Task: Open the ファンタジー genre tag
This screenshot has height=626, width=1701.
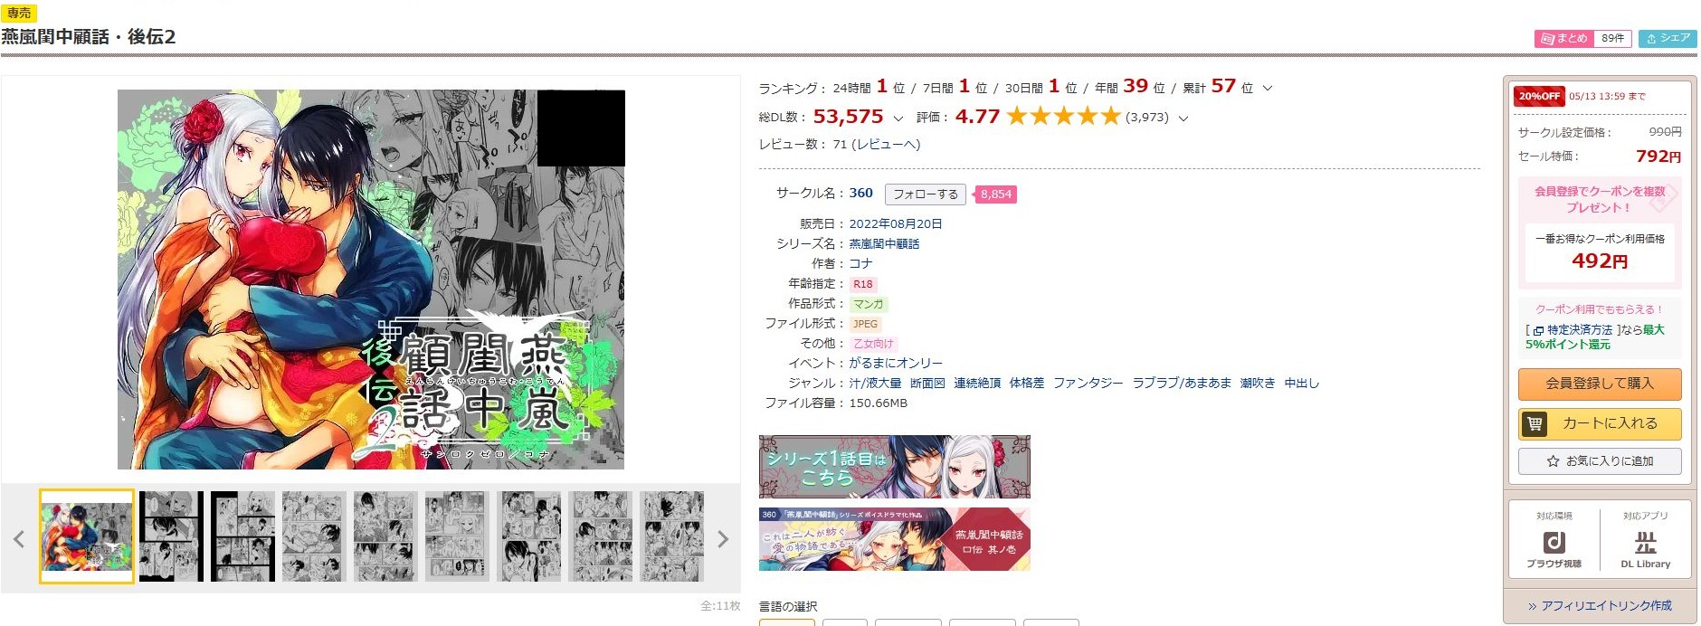Action: pos(1088,384)
